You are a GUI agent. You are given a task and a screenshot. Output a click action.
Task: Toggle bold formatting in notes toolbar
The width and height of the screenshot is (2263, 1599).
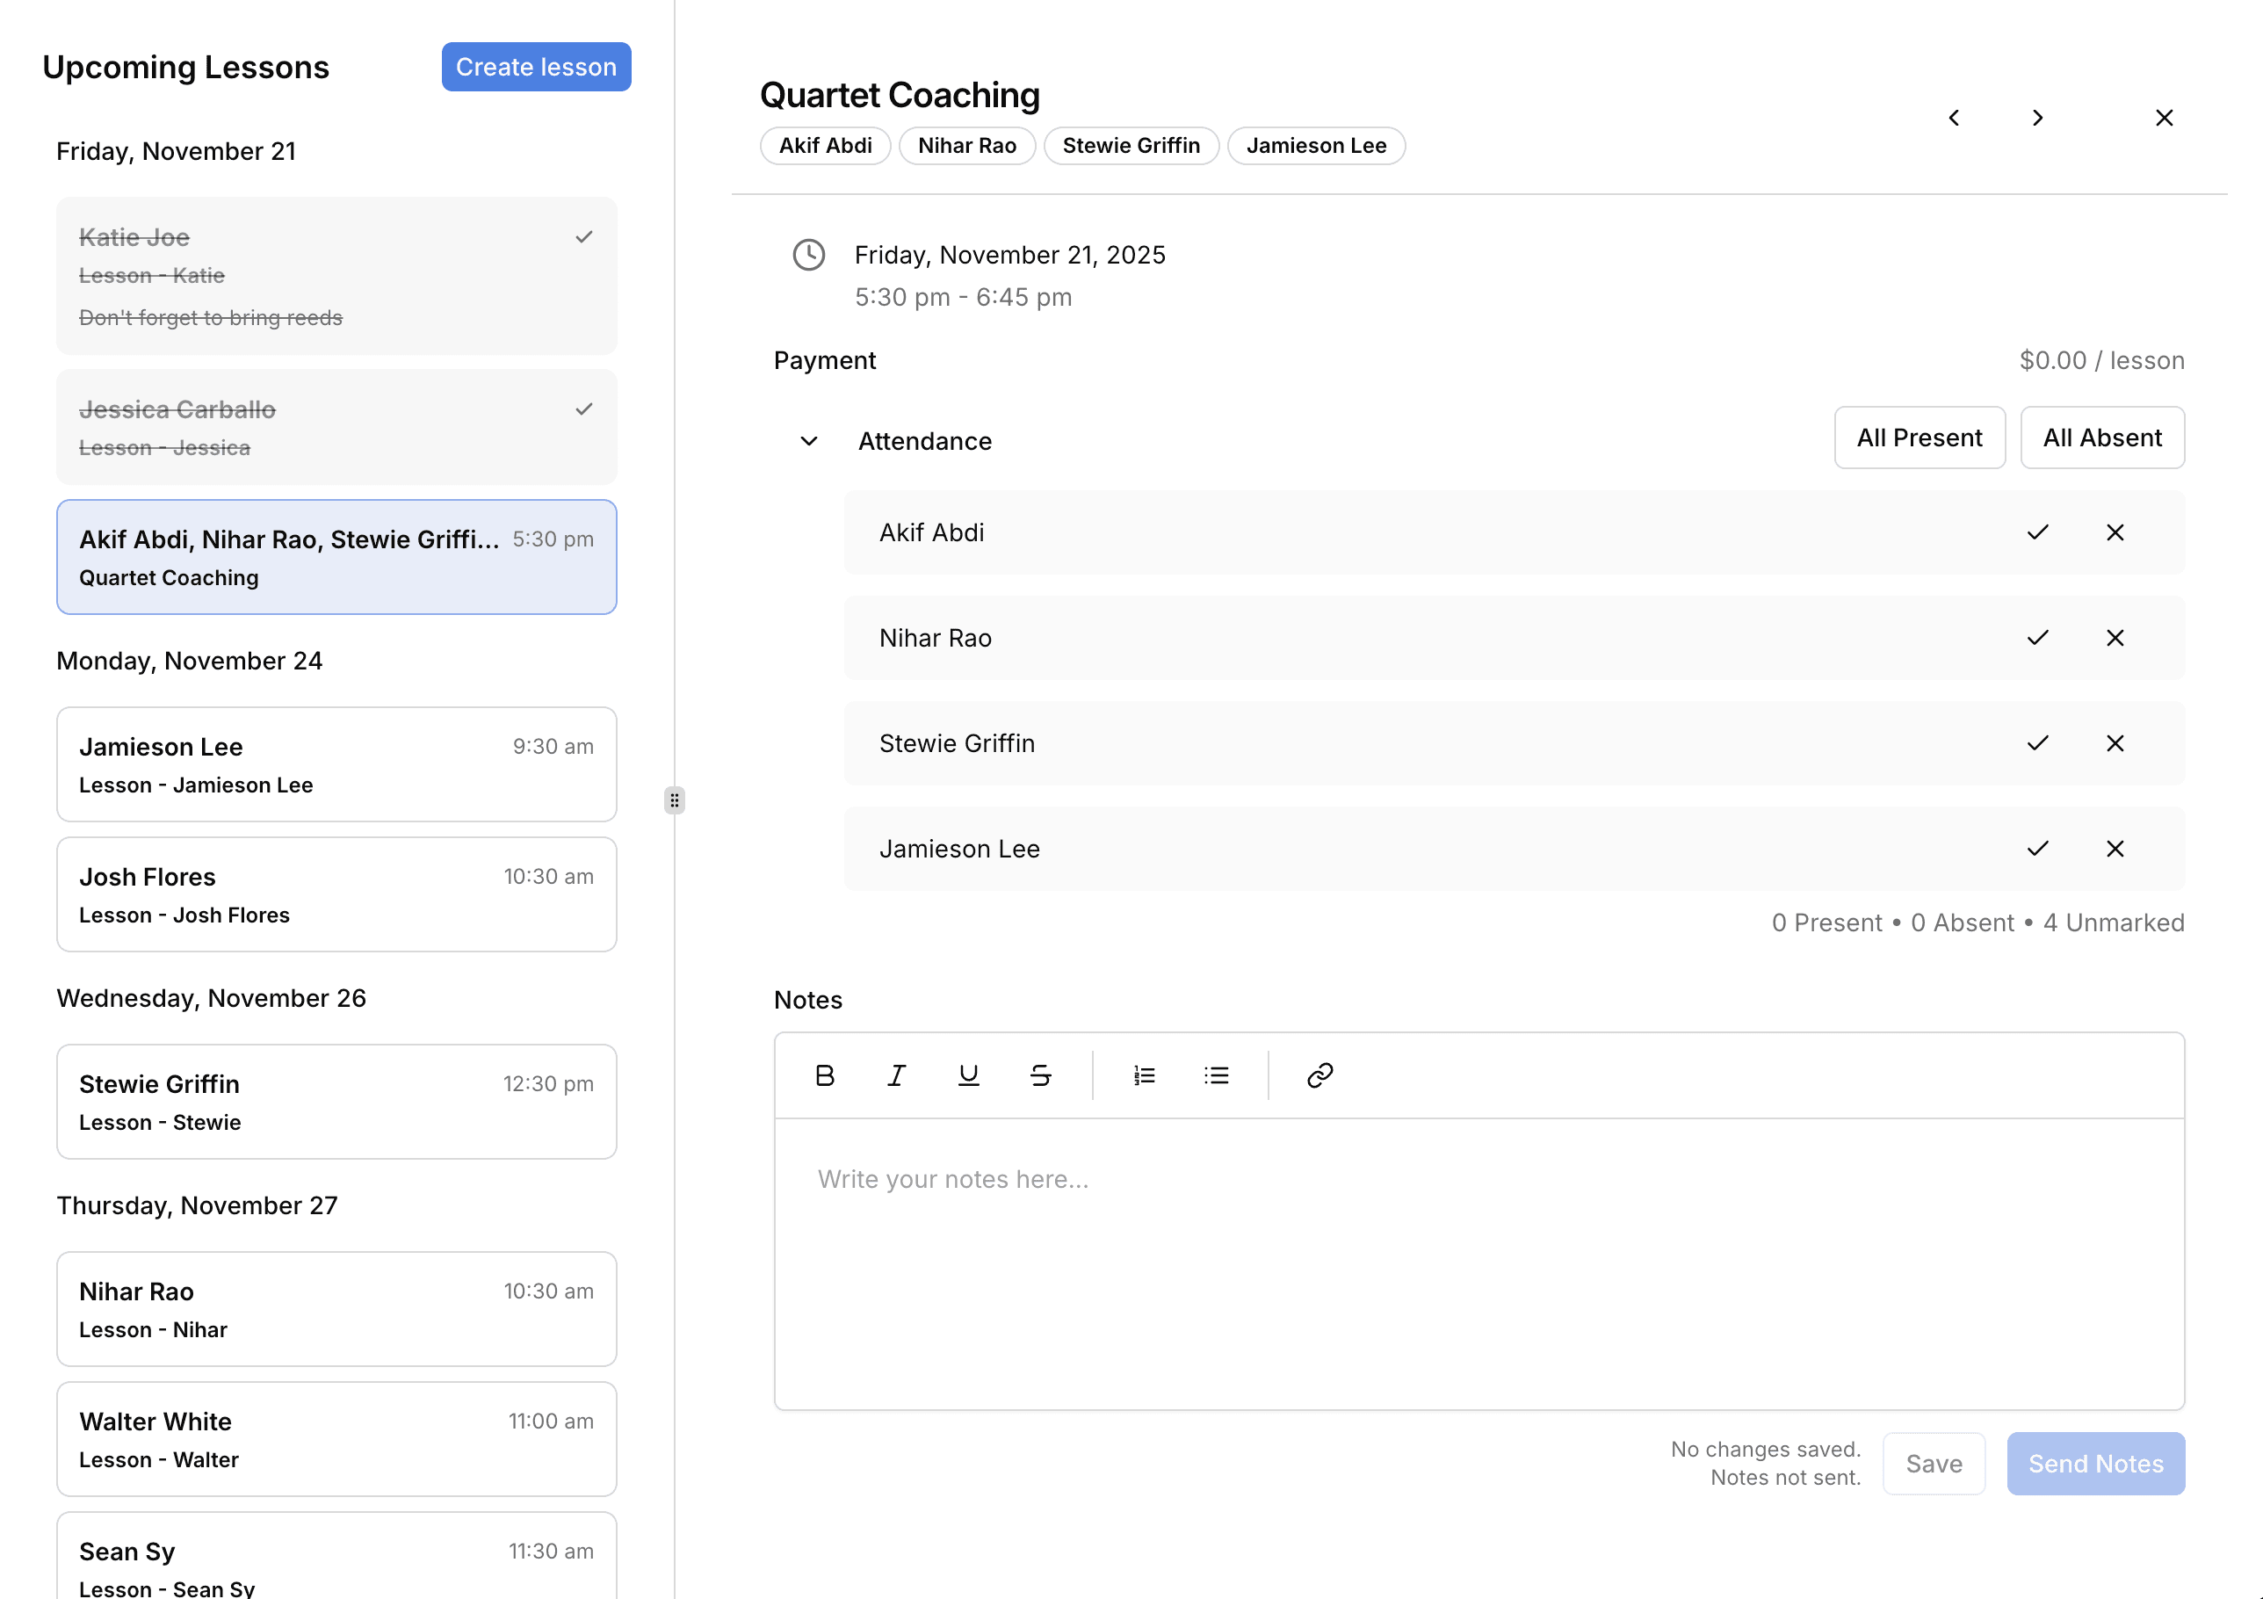[x=825, y=1074]
